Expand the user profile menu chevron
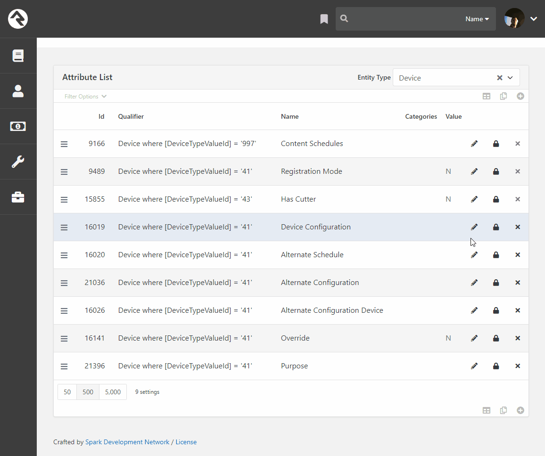 tap(534, 19)
